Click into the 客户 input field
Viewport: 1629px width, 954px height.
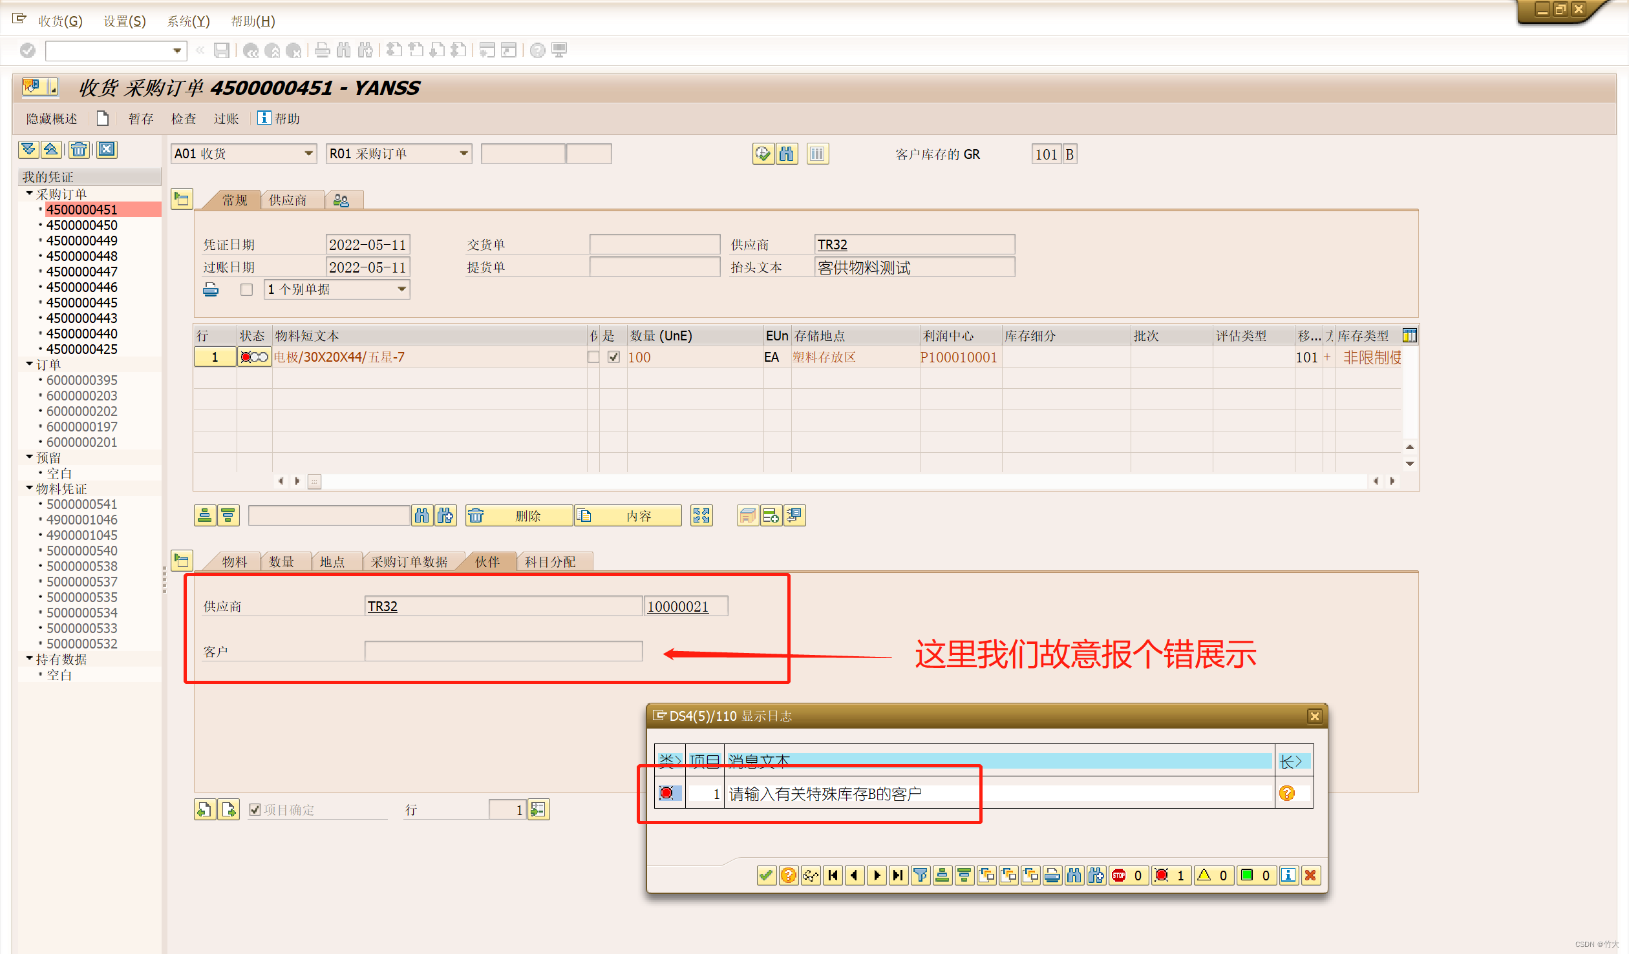(503, 651)
